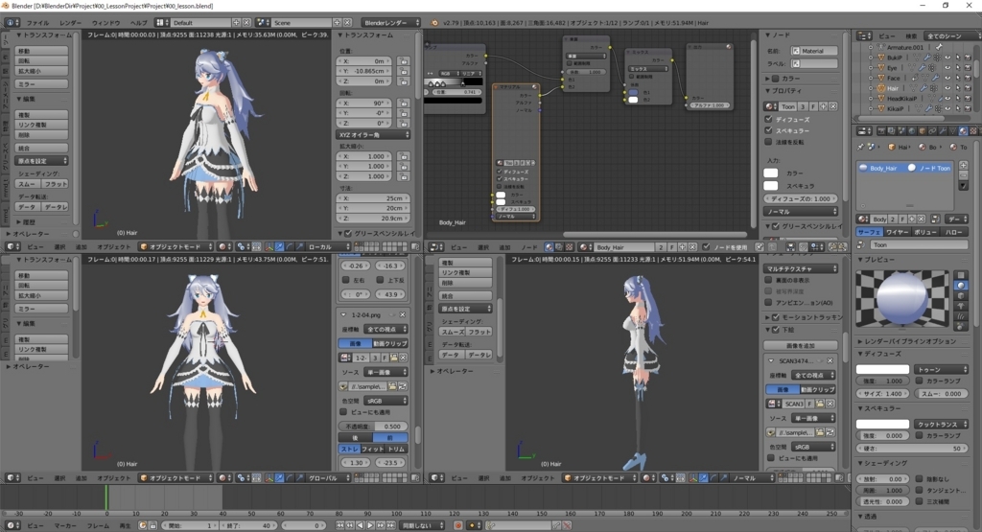The height and width of the screenshot is (532, 982).
Task: Click the ミラー button in top-left tool shelf
Action: pyautogui.click(x=41, y=84)
